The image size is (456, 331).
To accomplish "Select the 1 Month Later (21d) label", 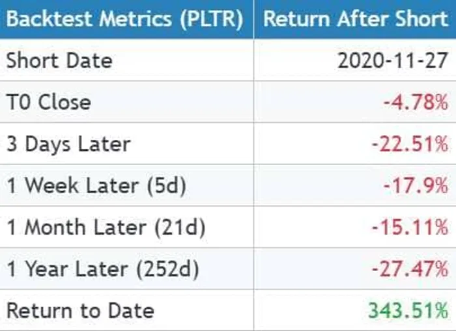I will (106, 227).
